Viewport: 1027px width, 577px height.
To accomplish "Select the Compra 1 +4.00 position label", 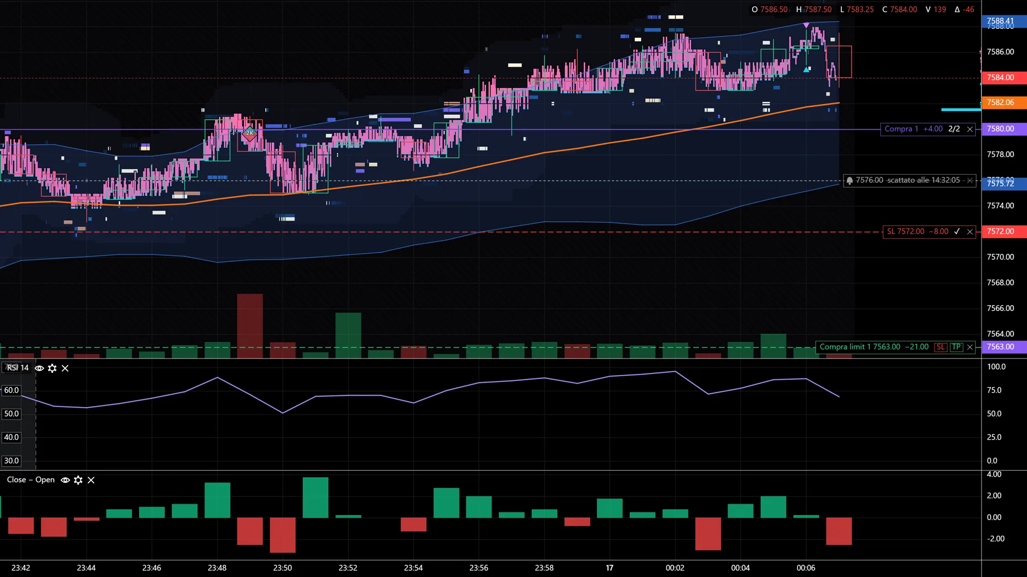I will 914,129.
